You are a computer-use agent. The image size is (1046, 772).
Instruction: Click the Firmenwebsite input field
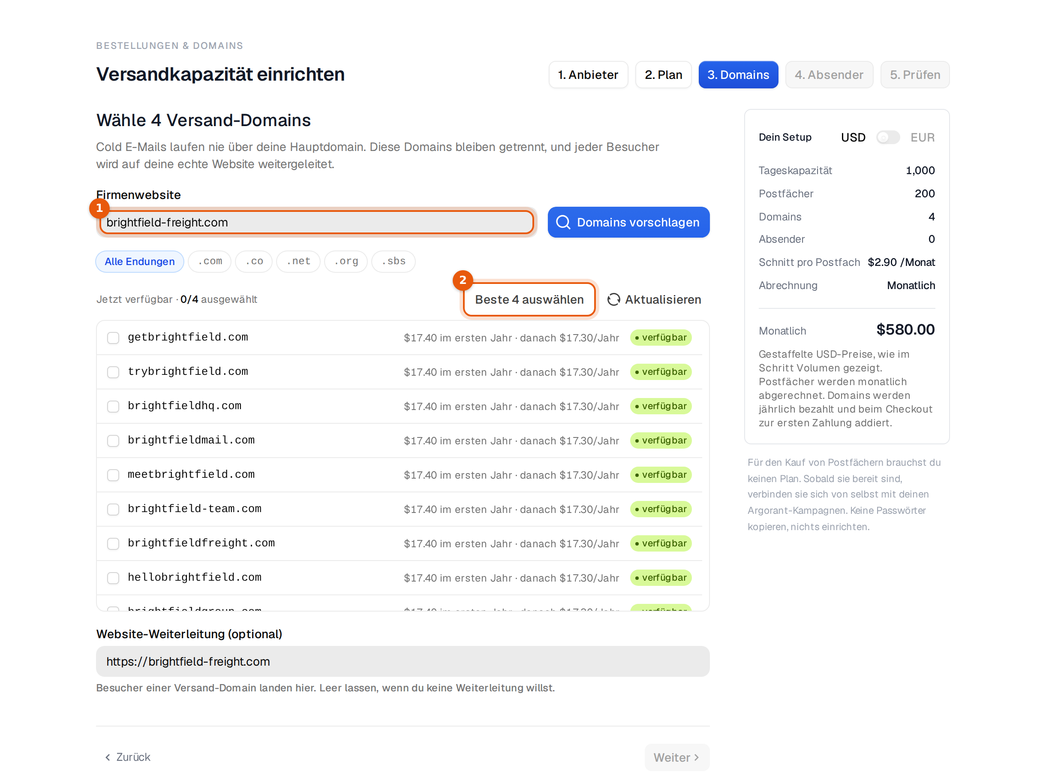pyautogui.click(x=317, y=223)
